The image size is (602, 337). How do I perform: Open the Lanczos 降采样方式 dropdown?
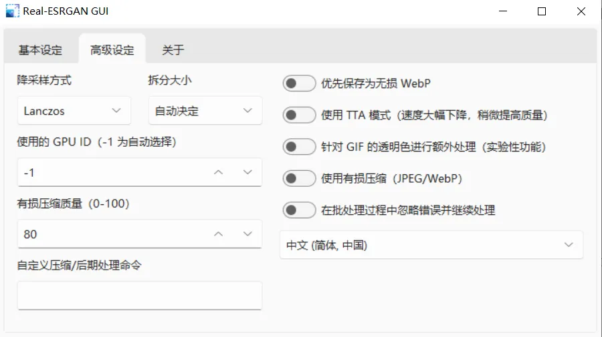click(x=74, y=111)
